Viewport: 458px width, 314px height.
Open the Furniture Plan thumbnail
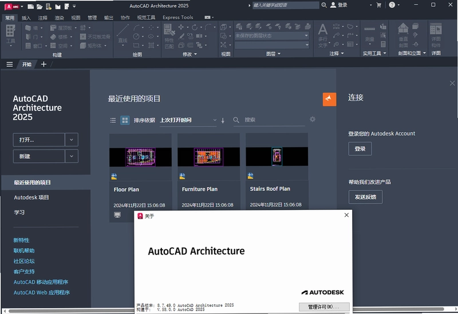point(208,157)
